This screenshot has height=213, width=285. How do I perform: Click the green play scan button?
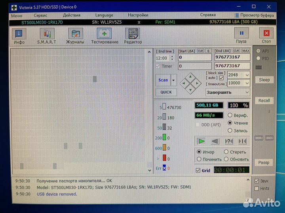[201, 141]
